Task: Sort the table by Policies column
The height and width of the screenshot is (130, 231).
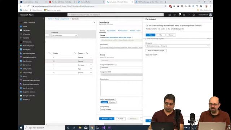Action: 55,53
